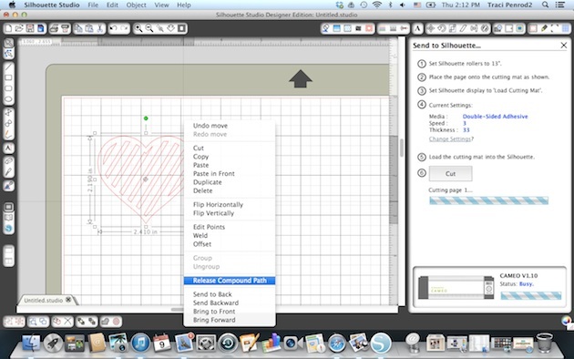The image size is (574, 359).
Task: Open the Print icon in toolbar
Action: (54, 28)
